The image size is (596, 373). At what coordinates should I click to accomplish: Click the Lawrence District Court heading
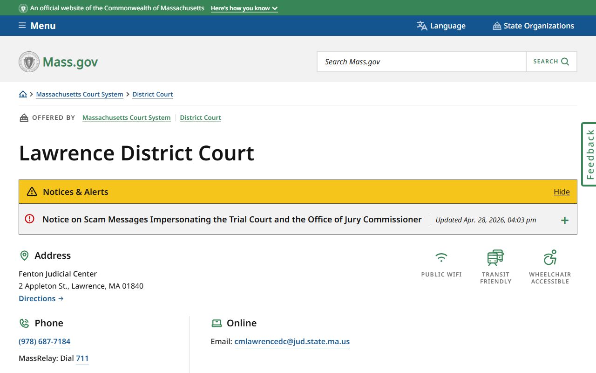[x=136, y=153]
